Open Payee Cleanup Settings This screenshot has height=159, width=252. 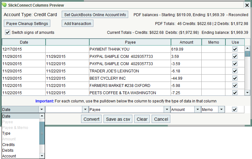(27, 24)
